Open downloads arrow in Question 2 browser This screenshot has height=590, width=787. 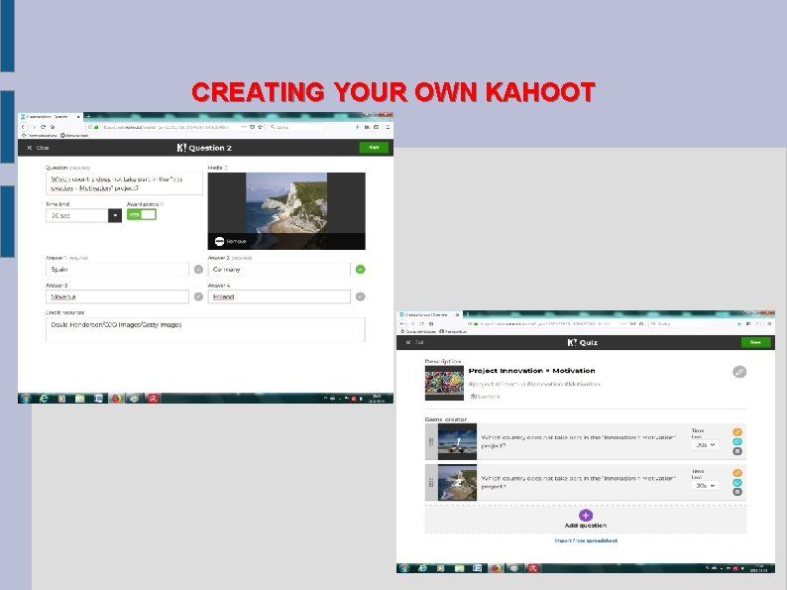[358, 128]
